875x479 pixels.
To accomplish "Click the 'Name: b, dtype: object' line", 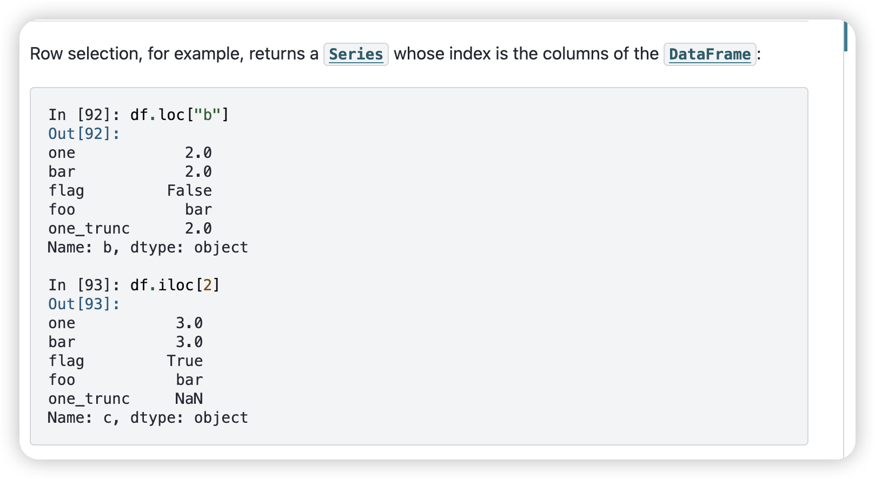I will point(148,247).
